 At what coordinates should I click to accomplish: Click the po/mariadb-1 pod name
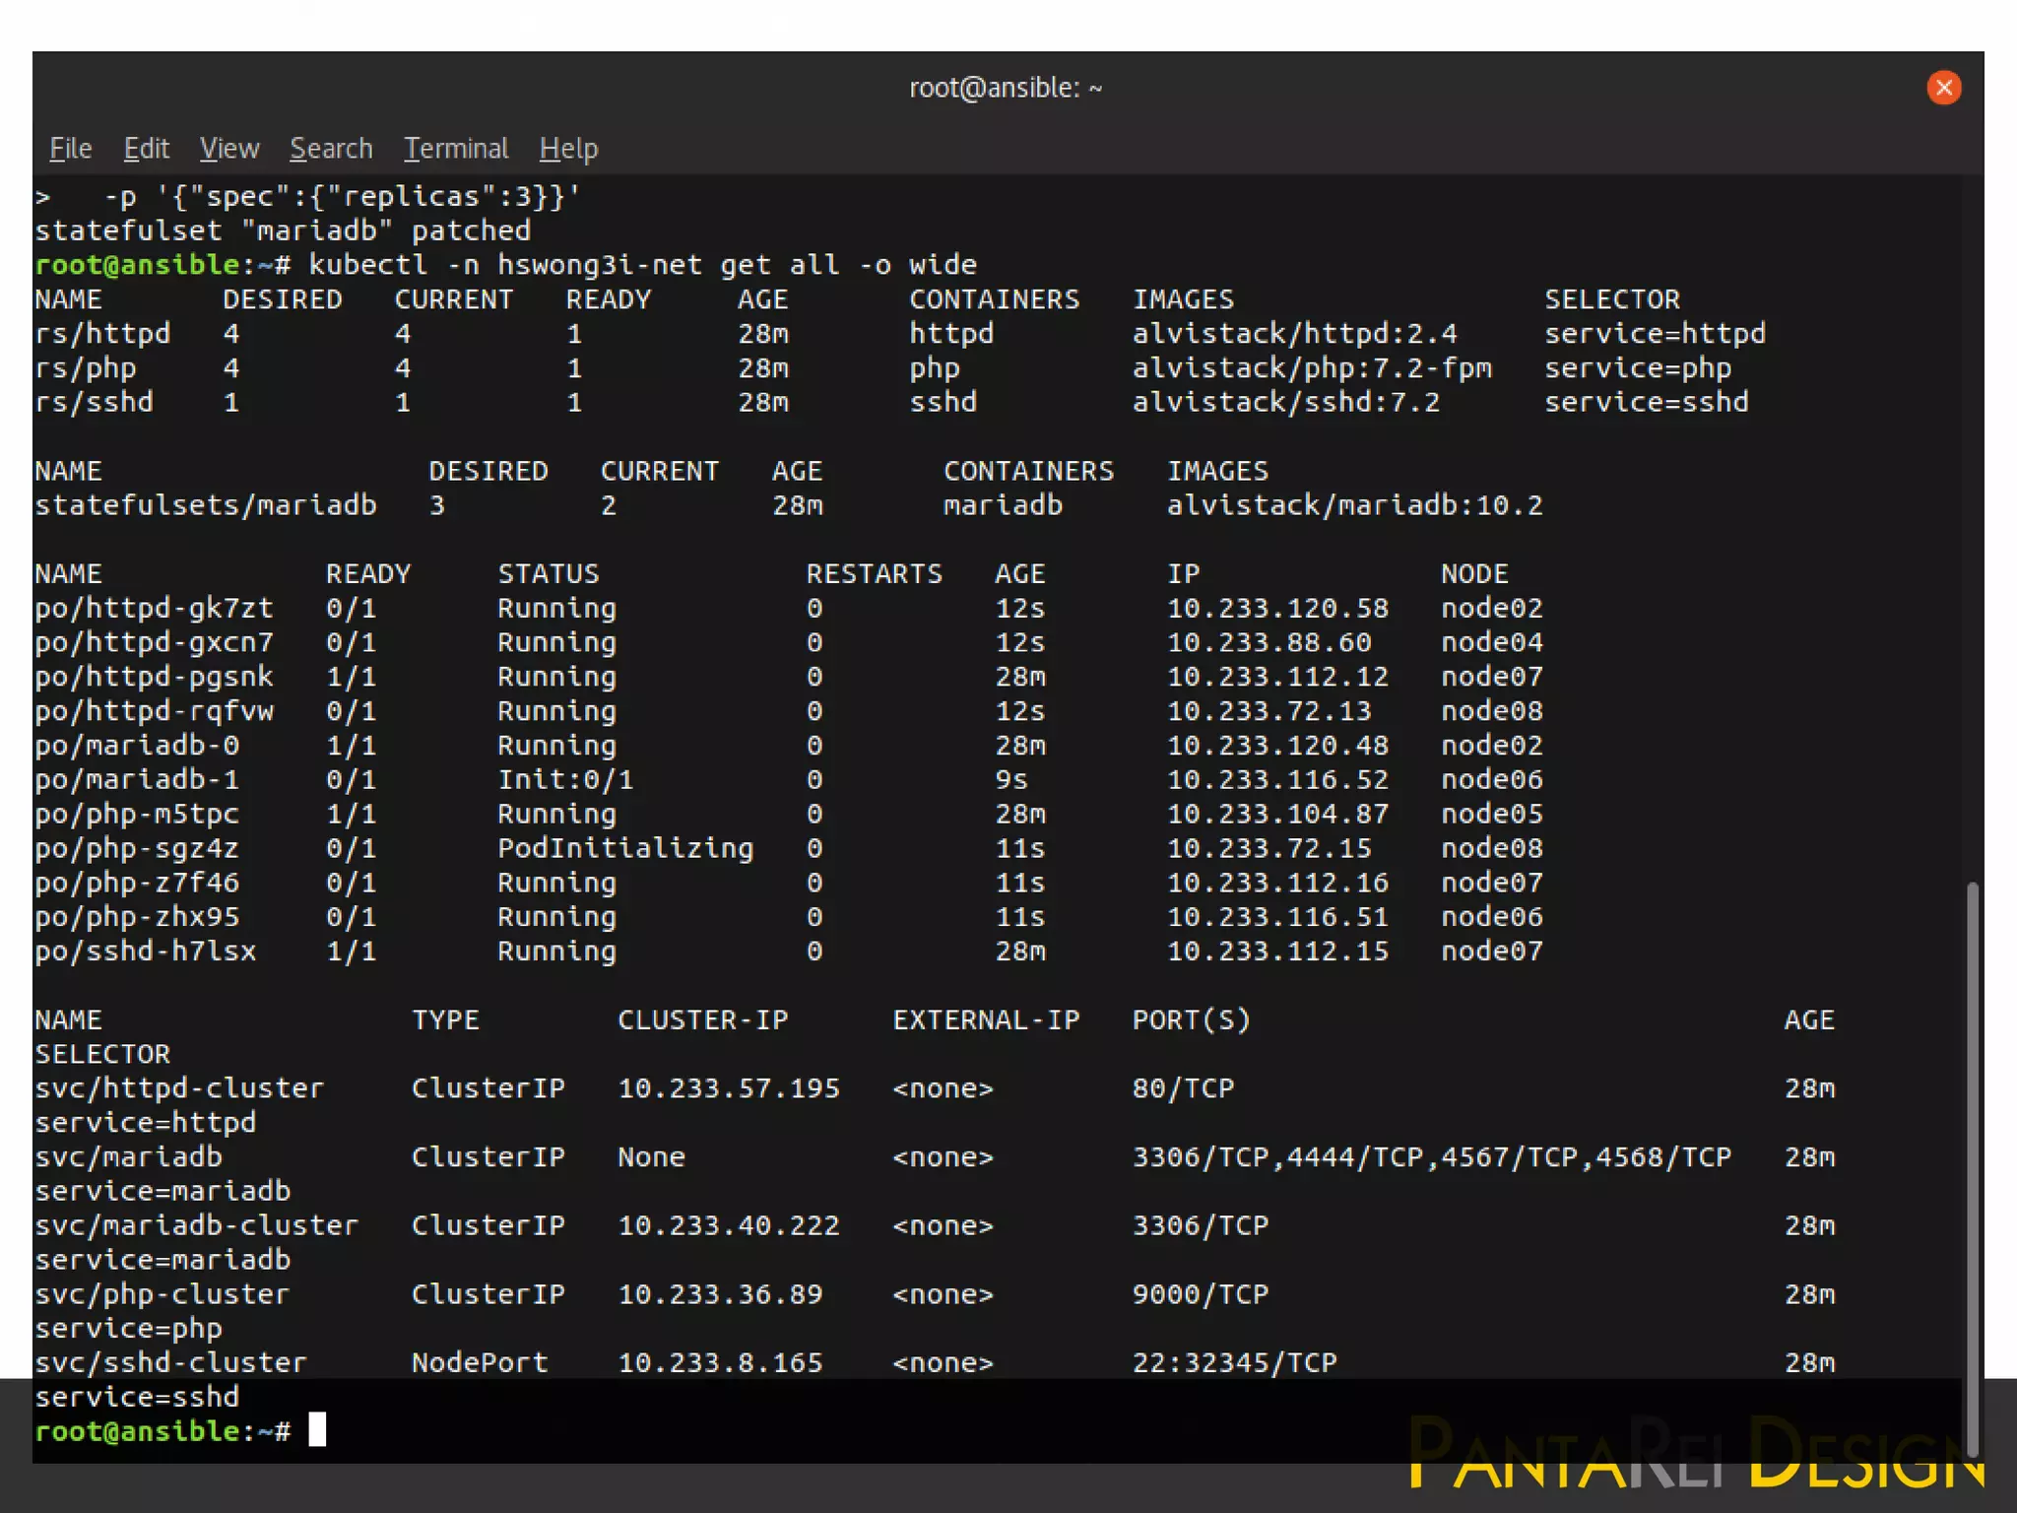pos(137,780)
